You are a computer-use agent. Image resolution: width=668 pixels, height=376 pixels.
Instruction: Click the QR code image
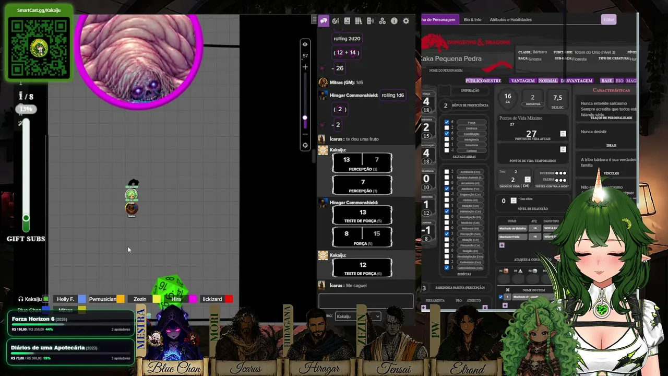[39, 48]
